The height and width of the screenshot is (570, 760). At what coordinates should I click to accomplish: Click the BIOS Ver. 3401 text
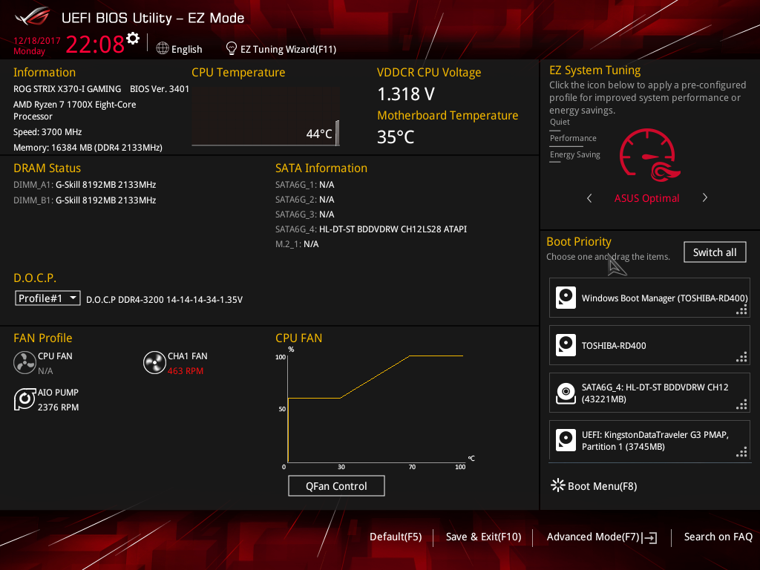click(x=160, y=89)
